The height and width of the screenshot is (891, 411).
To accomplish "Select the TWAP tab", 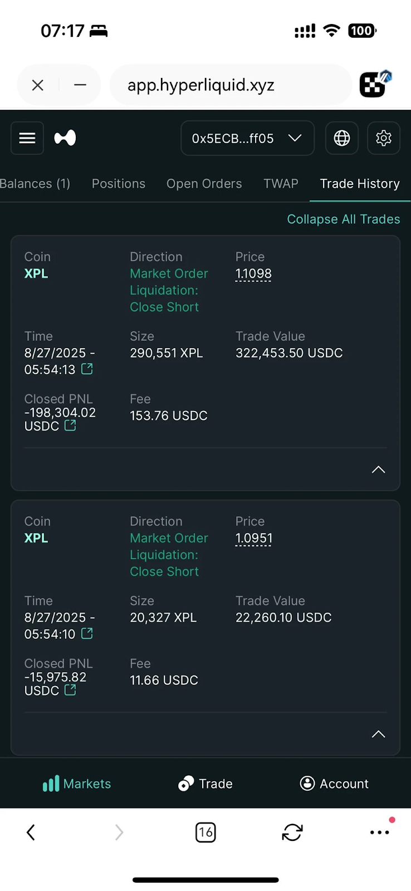I will pos(281,184).
